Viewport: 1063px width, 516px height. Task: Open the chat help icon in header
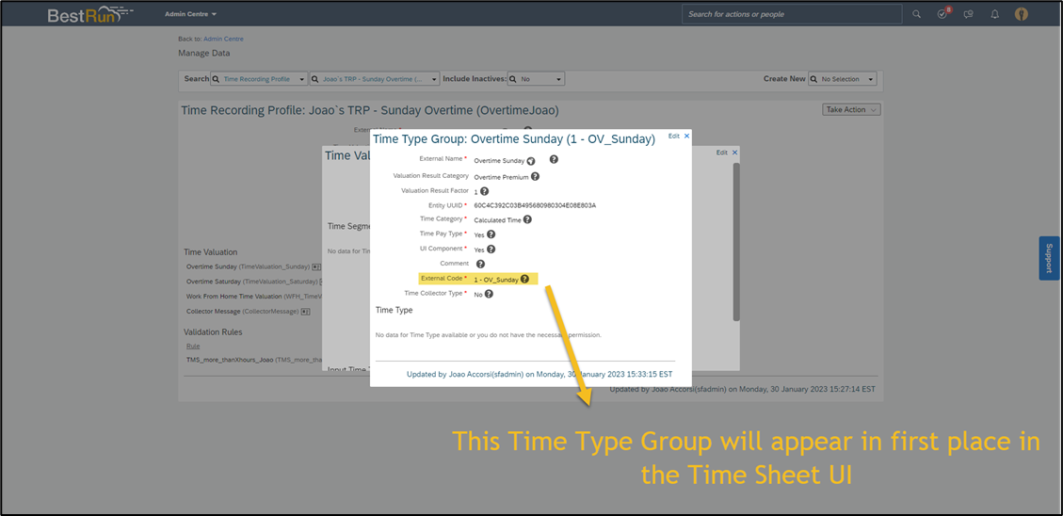tap(969, 14)
